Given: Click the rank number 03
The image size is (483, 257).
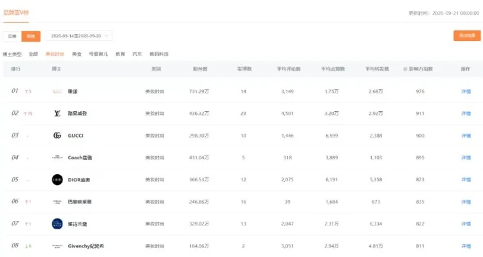Looking at the screenshot, I should [x=15, y=136].
